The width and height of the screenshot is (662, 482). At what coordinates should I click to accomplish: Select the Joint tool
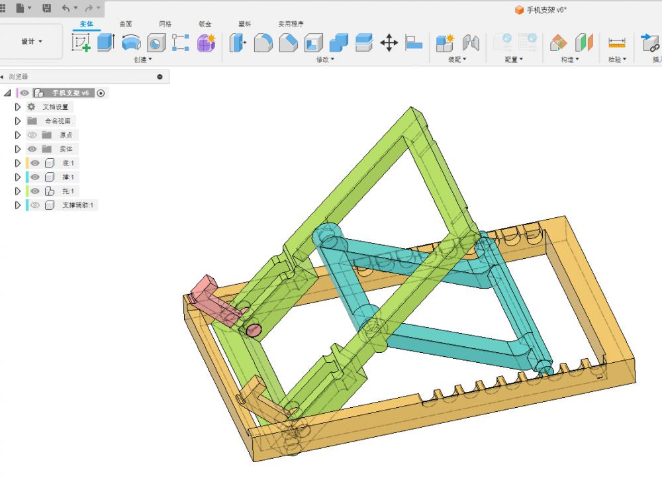[471, 42]
